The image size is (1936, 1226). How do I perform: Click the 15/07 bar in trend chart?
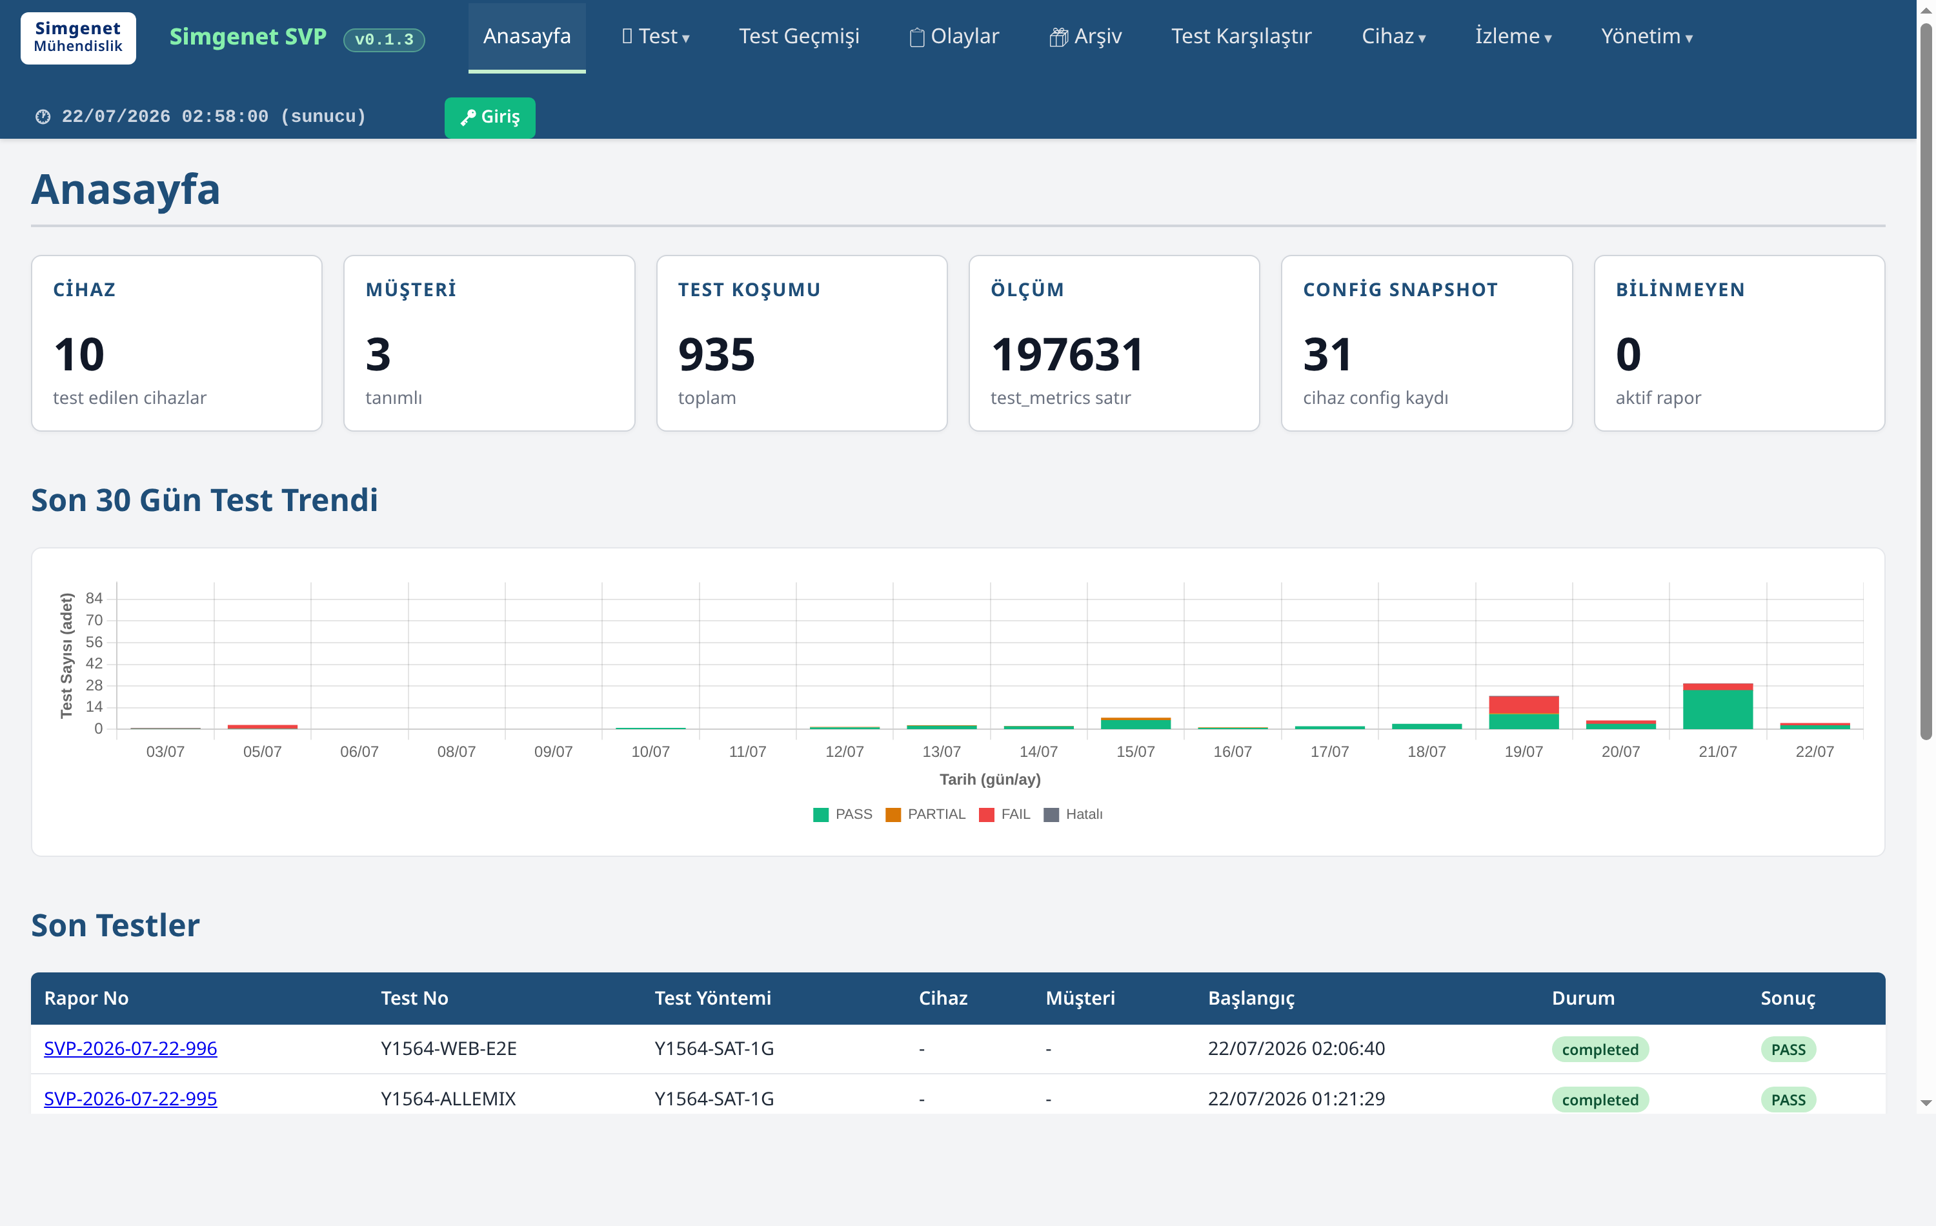click(1135, 723)
